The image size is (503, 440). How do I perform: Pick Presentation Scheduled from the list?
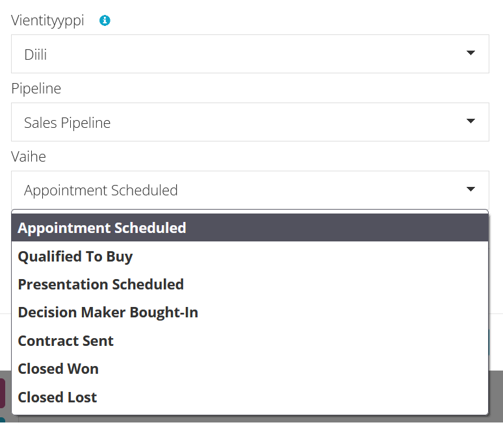click(x=250, y=284)
